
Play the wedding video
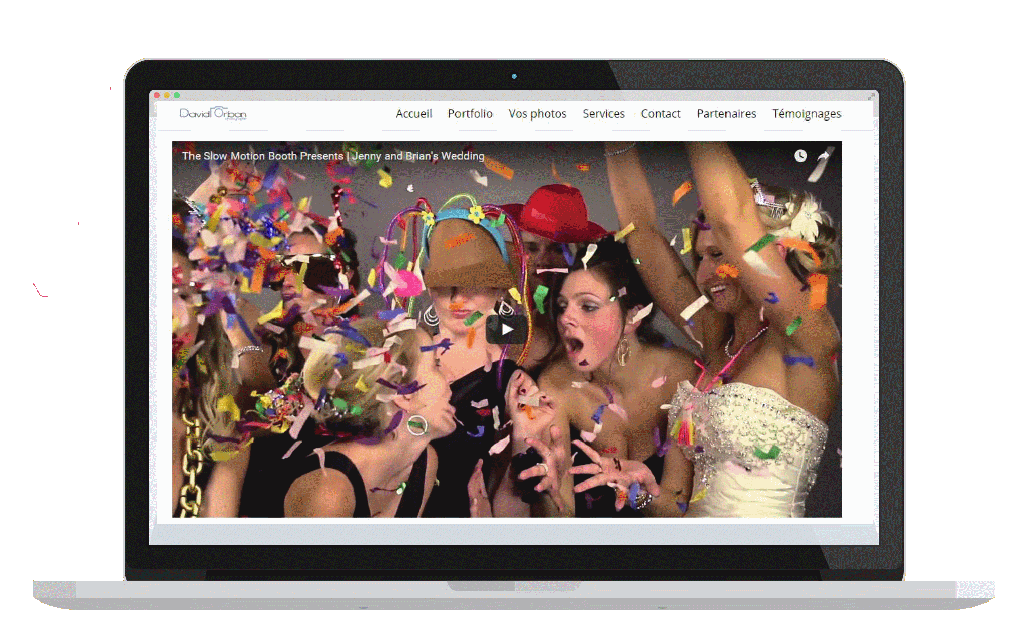[x=506, y=330]
